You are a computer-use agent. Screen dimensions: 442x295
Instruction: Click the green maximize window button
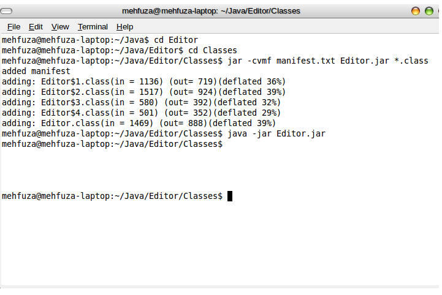click(x=429, y=11)
